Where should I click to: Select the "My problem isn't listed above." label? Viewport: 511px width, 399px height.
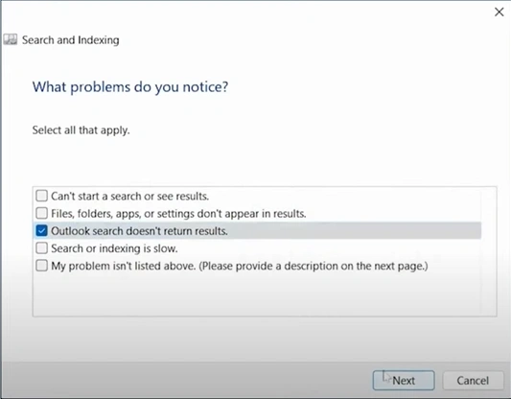[x=240, y=266]
